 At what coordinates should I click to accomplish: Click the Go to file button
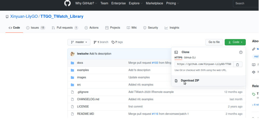(x=214, y=42)
